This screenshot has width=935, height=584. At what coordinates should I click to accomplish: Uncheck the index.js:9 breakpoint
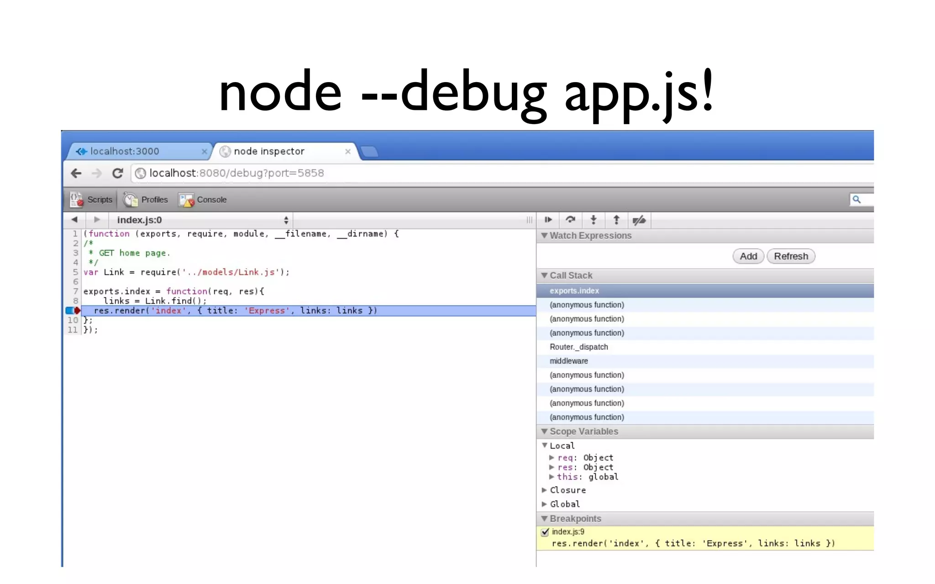(x=545, y=532)
